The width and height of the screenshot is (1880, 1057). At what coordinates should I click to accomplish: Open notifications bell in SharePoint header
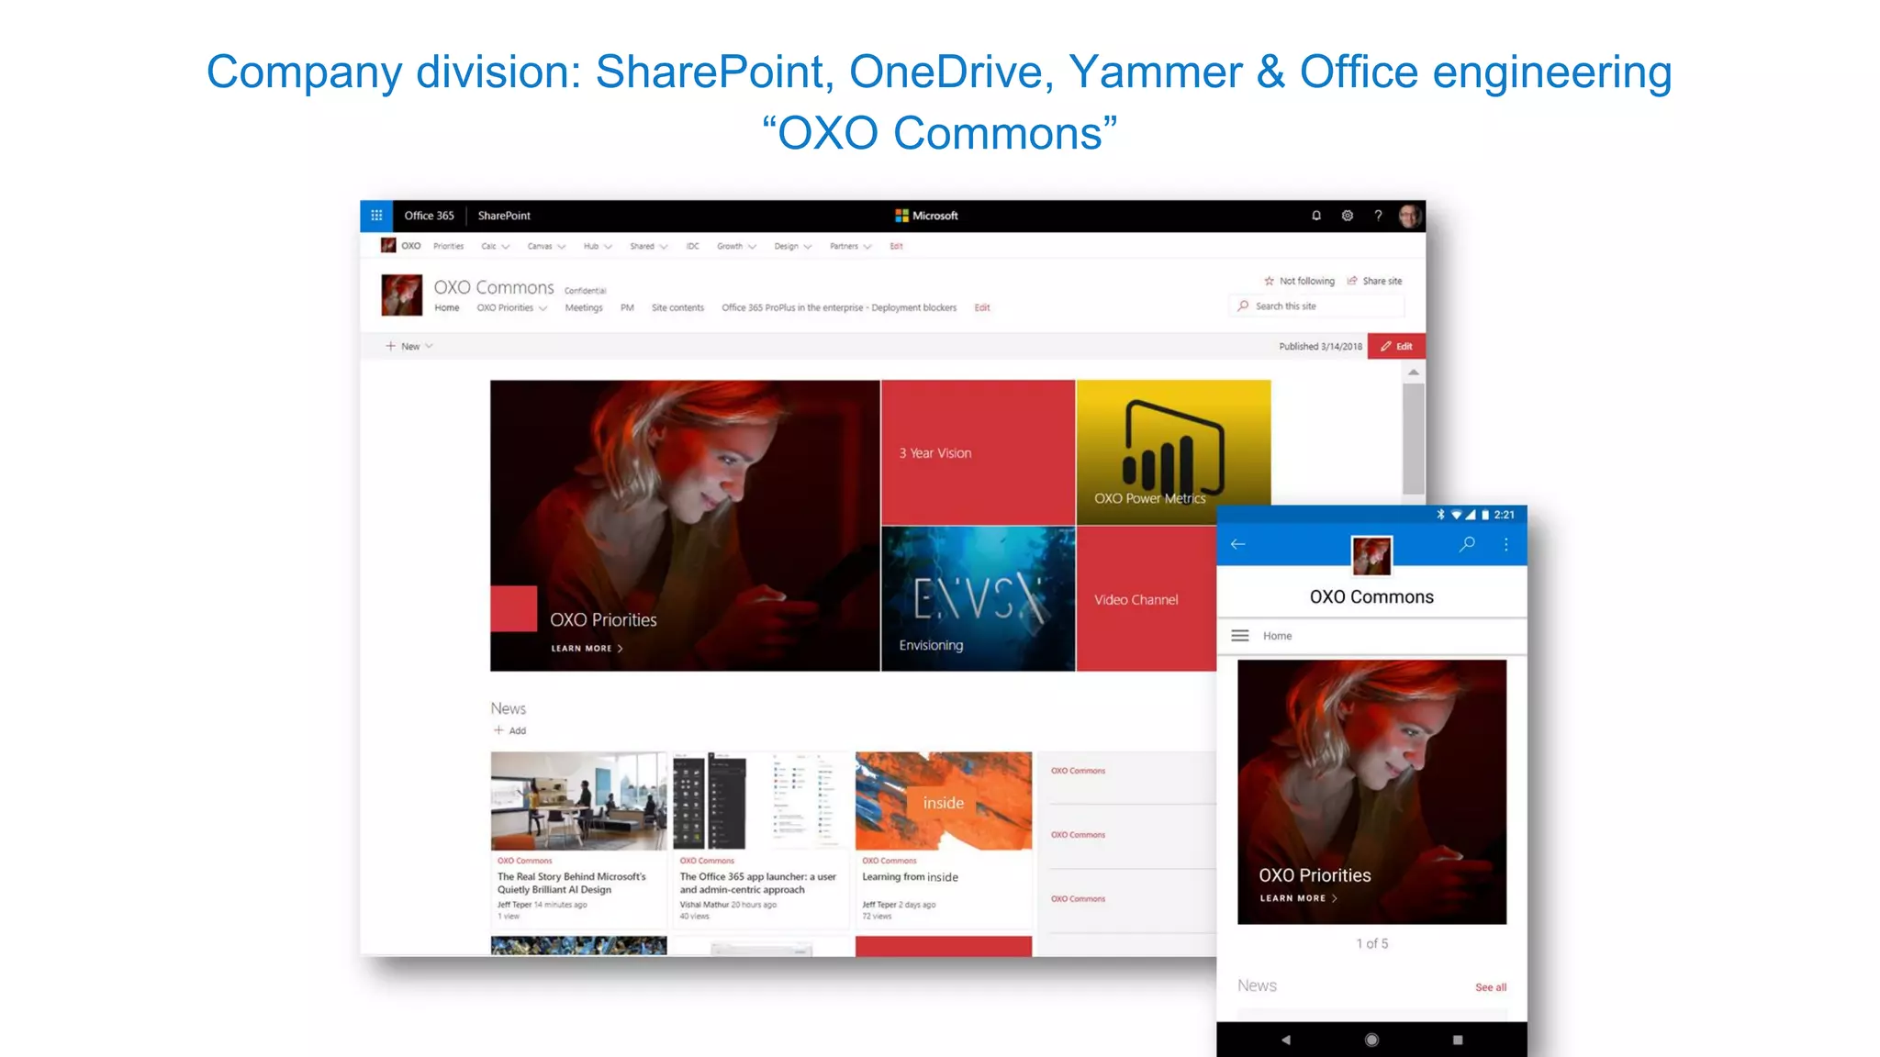click(1316, 216)
